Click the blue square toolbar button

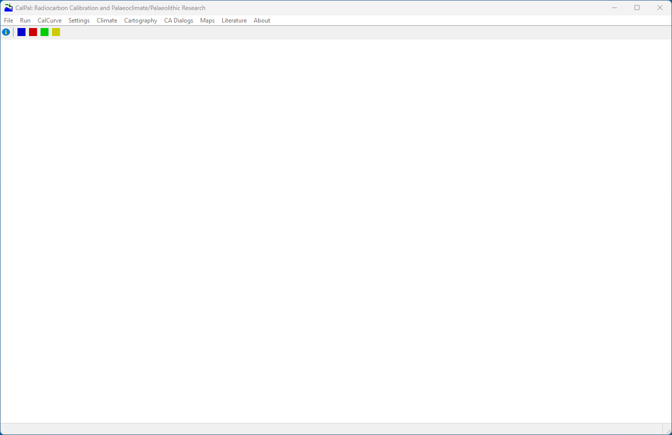tap(22, 32)
